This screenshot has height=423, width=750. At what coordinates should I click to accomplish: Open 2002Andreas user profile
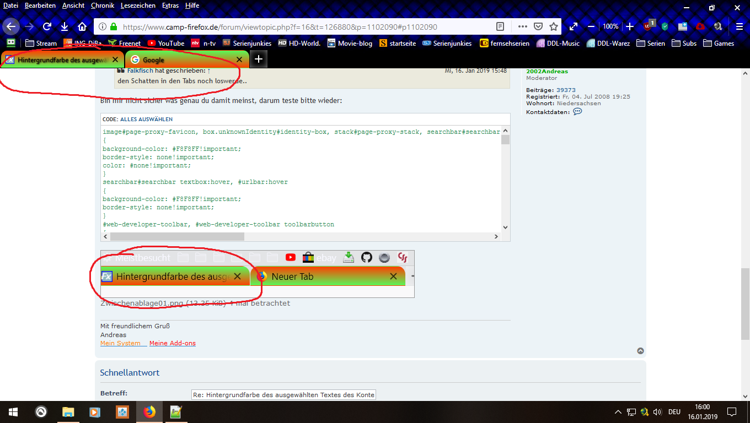547,71
